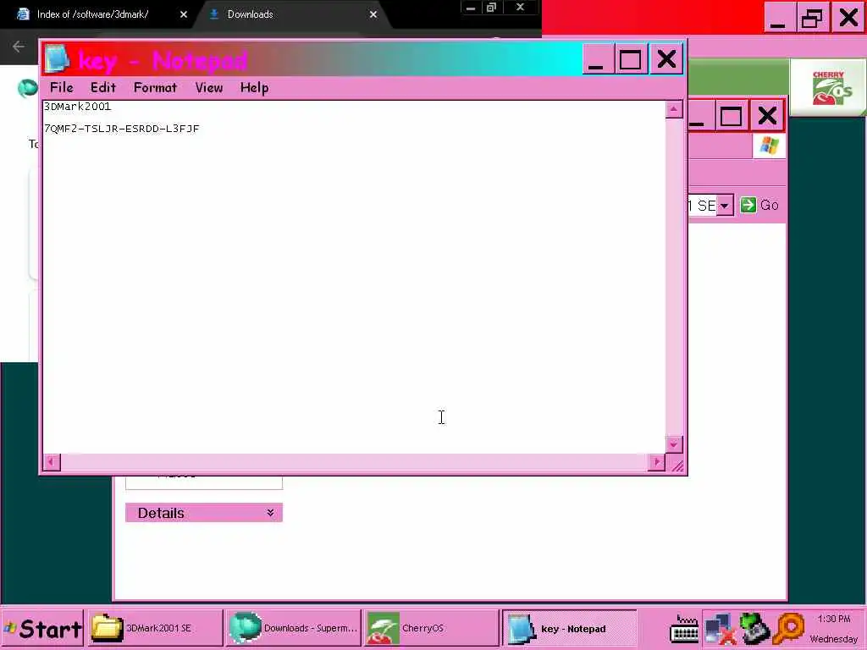The image size is (867, 650).
Task: Open the address bar dropdown in Explorer
Action: (725, 206)
